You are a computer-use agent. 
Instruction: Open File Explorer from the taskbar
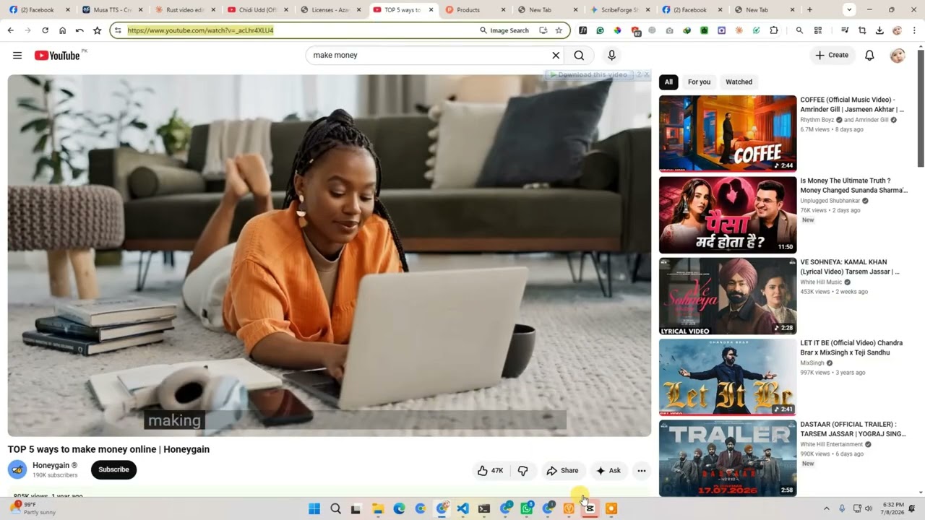pyautogui.click(x=378, y=508)
